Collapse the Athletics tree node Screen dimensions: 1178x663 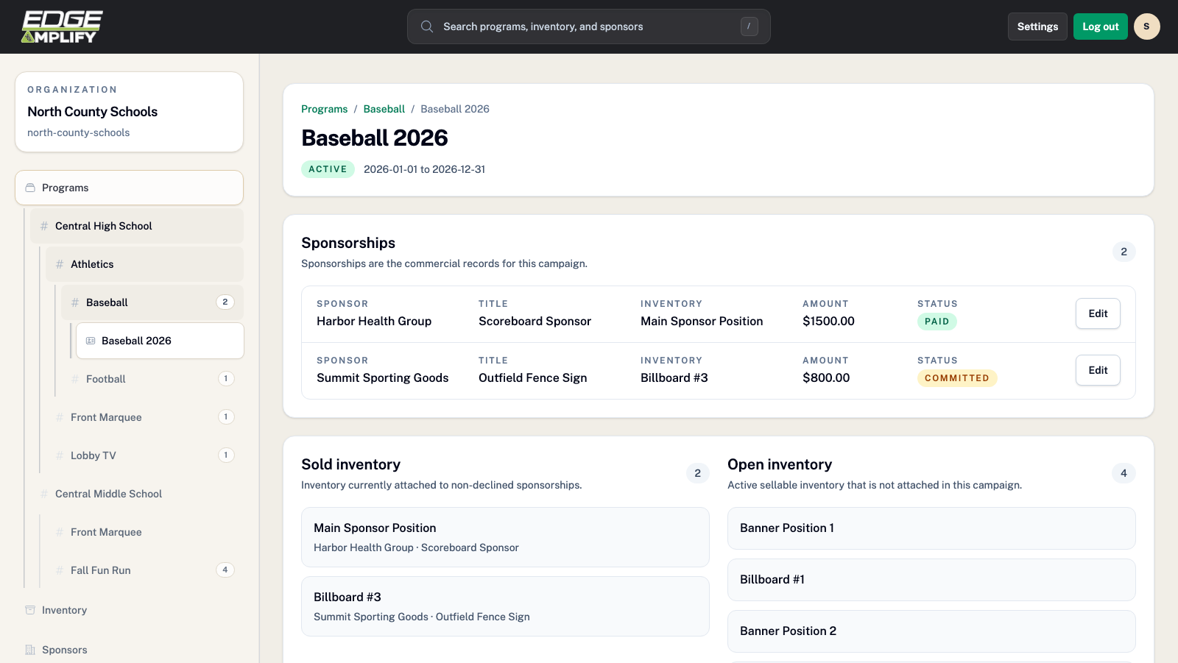[x=92, y=264]
